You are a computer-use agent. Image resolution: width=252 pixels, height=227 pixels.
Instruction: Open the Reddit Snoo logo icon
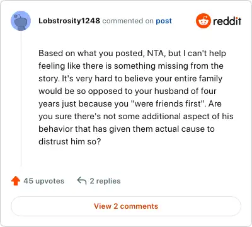pyautogui.click(x=203, y=21)
